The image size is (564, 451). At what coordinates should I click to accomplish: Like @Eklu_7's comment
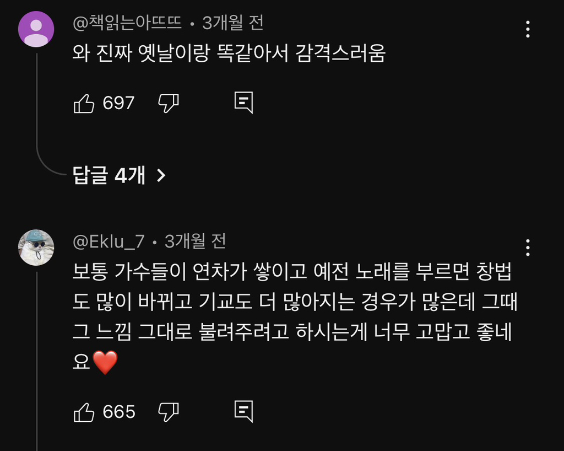pyautogui.click(x=85, y=410)
